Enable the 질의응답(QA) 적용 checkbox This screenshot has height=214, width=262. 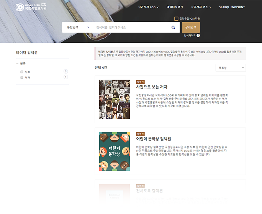tap(176, 18)
